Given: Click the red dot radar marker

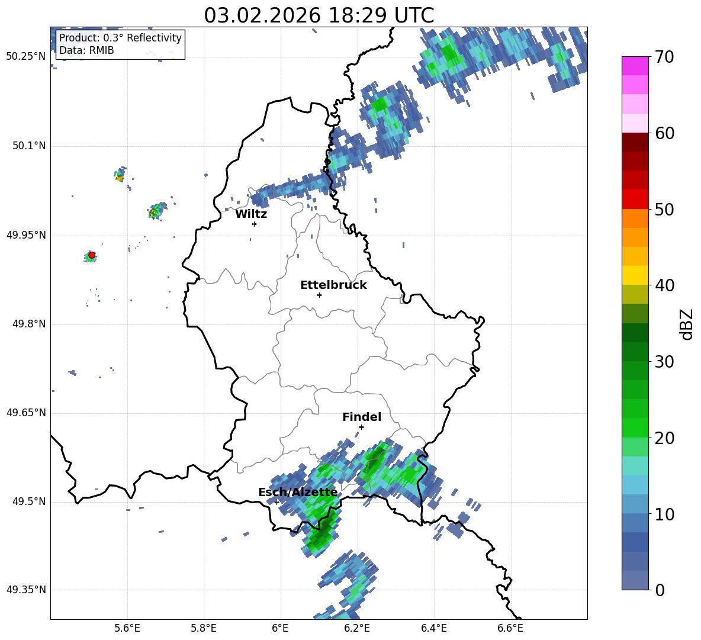Looking at the screenshot, I should (x=92, y=255).
